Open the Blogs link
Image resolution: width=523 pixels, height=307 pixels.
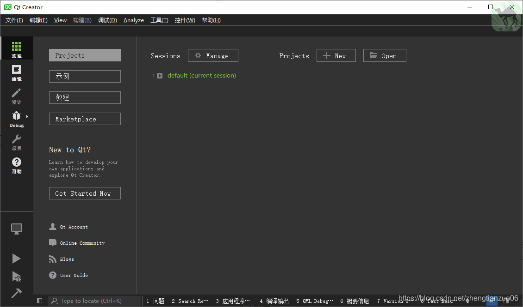[x=62, y=259]
